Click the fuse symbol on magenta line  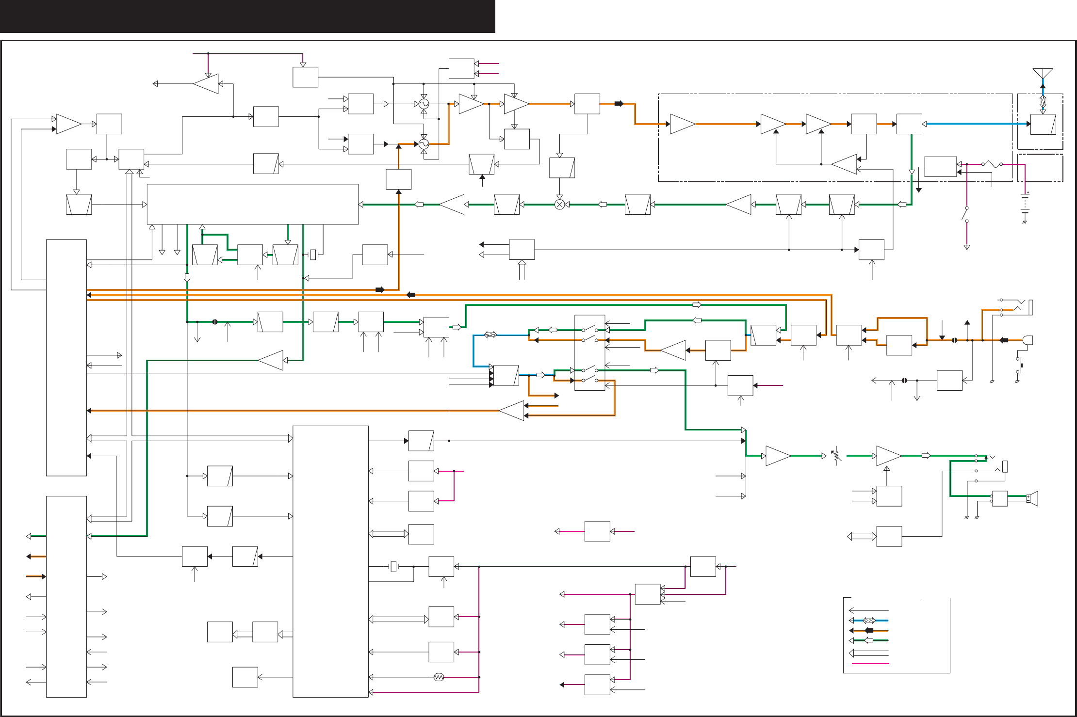pos(992,164)
